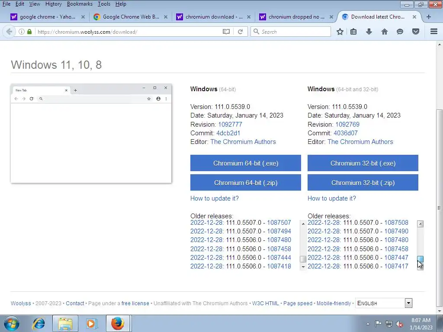
Task: Reload the page with the refresh icon
Action: (240, 32)
